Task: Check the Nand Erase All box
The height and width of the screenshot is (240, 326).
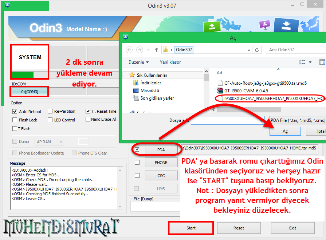Action: (x=88, y=119)
